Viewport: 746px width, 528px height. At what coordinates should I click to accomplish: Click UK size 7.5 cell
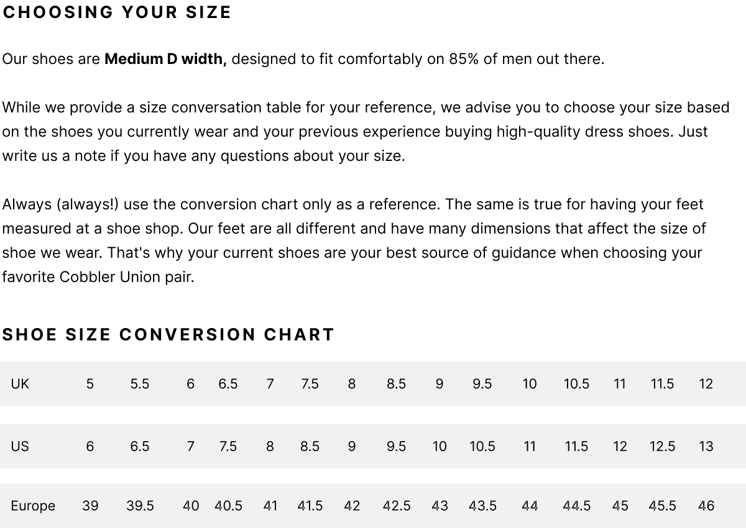click(x=310, y=384)
